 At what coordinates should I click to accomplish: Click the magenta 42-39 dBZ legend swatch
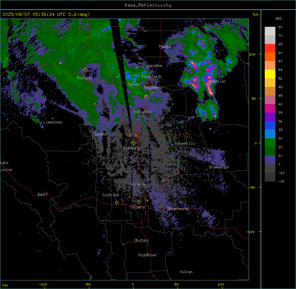270,108
